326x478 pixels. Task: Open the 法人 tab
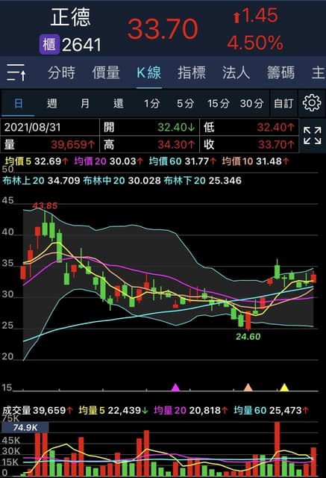pos(236,73)
